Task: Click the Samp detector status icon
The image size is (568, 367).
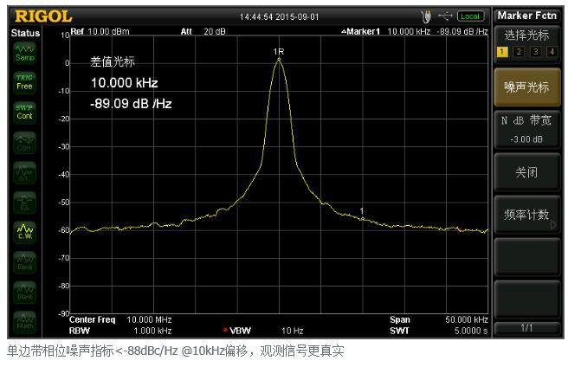Action: point(24,53)
